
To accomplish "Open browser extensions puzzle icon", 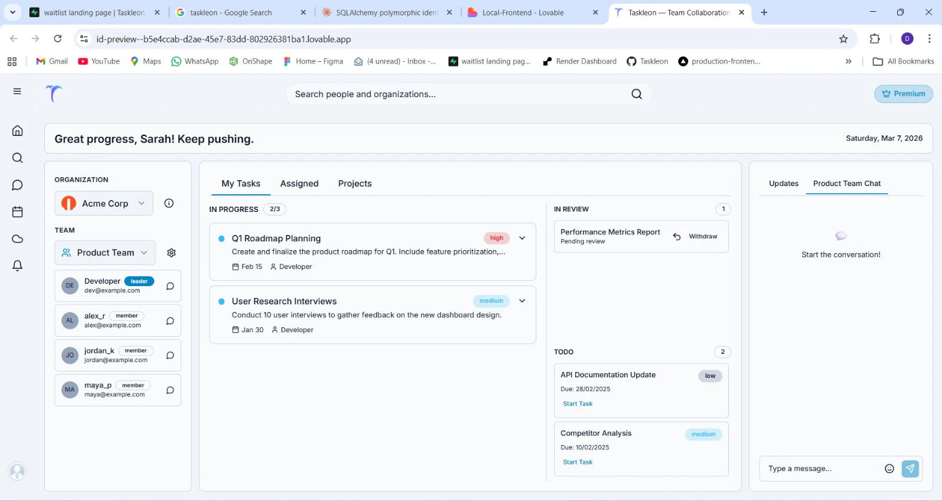I will point(875,39).
